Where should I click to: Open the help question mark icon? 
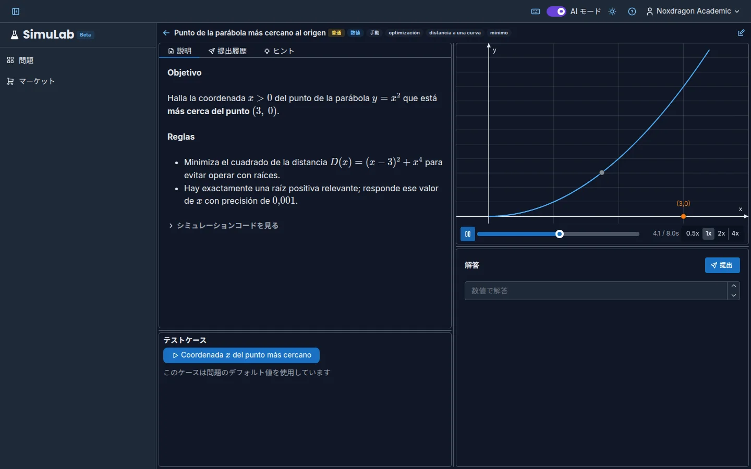pos(632,11)
